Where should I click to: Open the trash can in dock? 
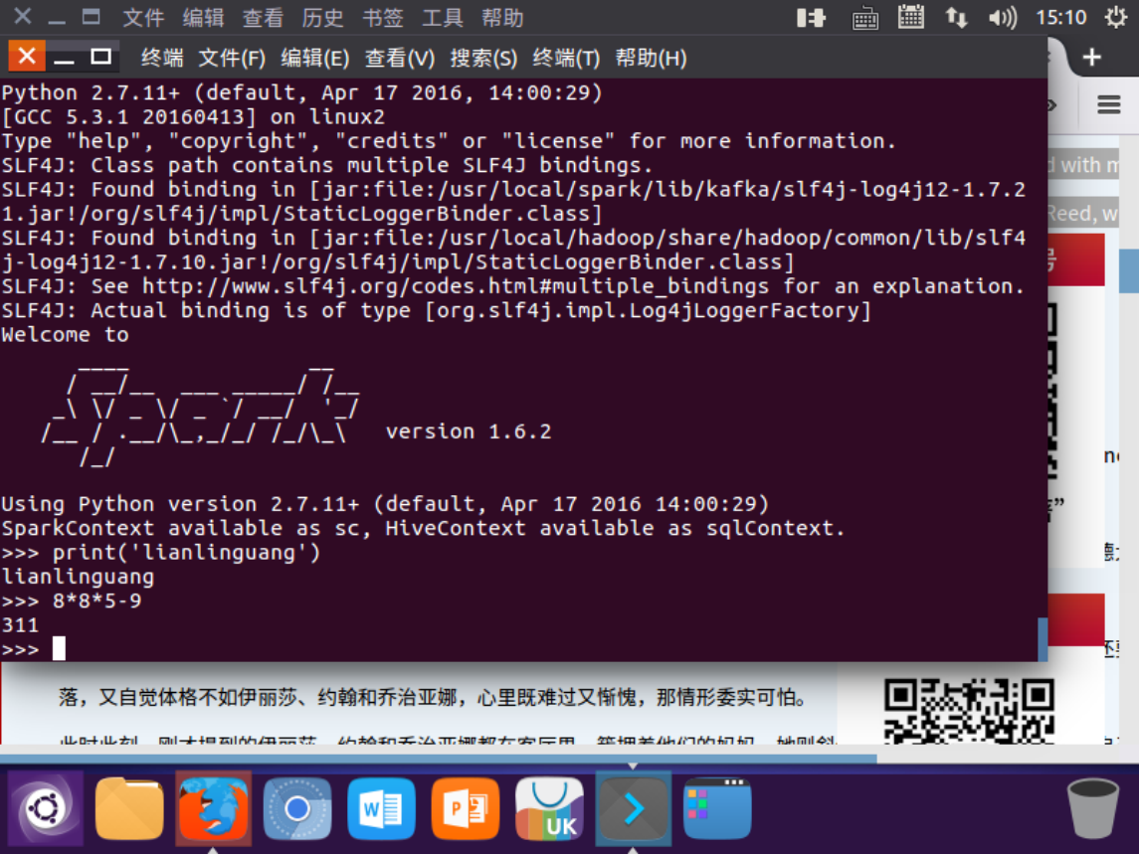(1092, 808)
